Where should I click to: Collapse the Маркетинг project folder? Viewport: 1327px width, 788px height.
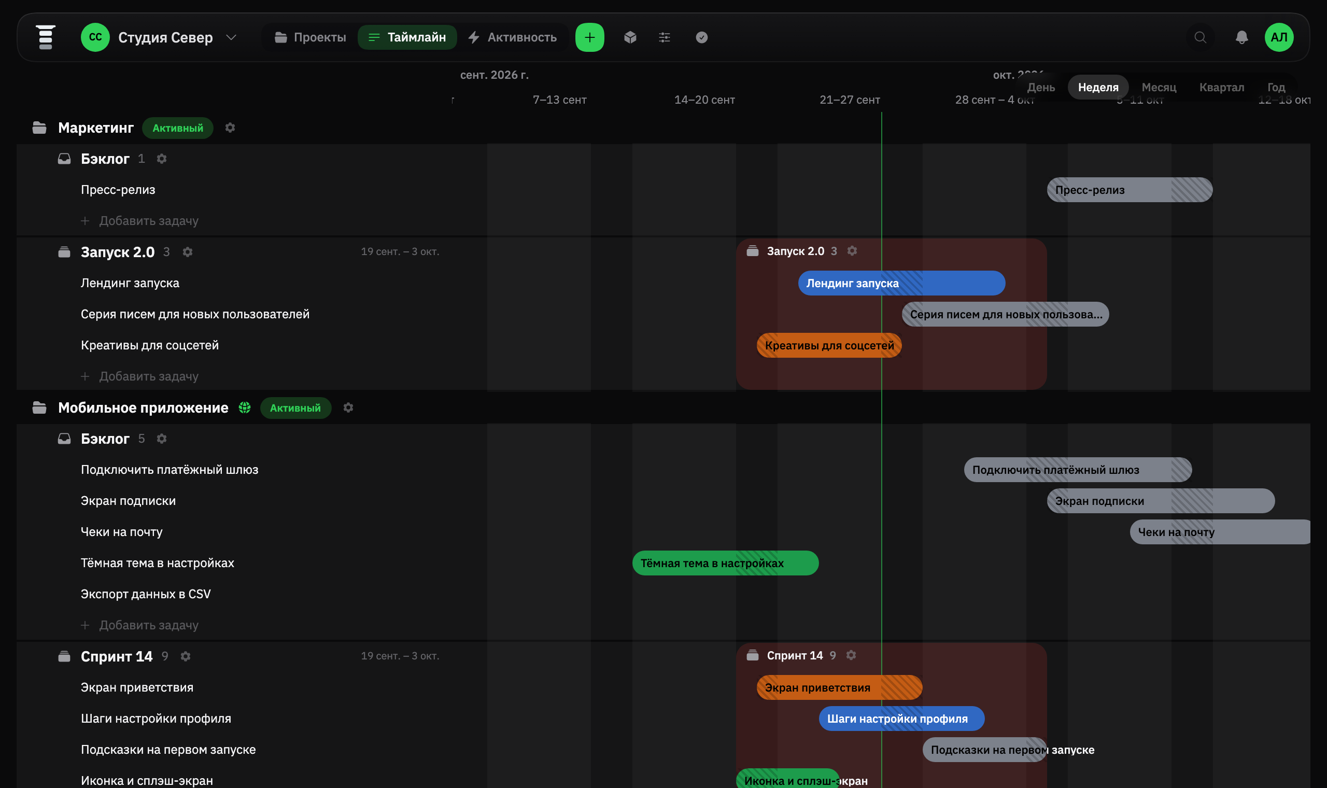pos(39,128)
